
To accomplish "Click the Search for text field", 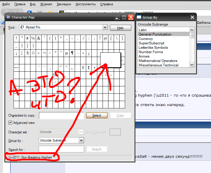I will 61,149.
